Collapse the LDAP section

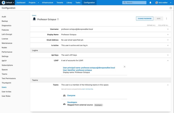168,60
